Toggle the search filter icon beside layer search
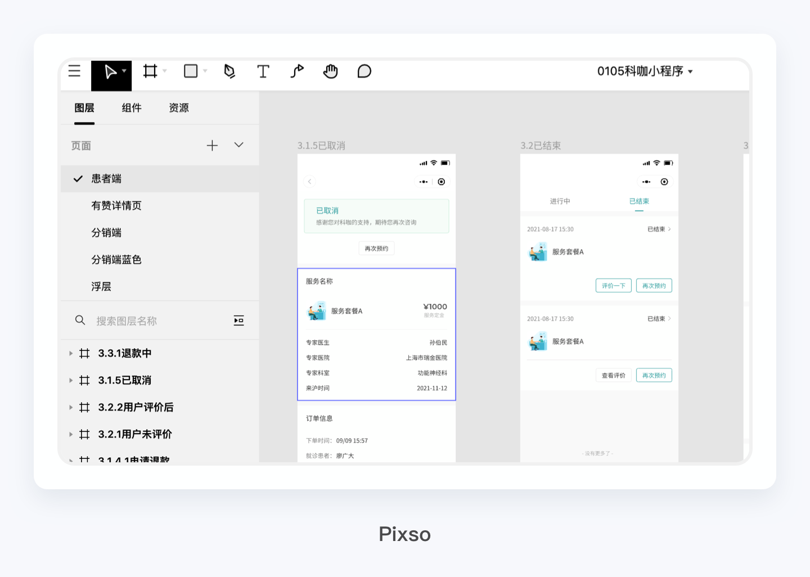 tap(238, 320)
